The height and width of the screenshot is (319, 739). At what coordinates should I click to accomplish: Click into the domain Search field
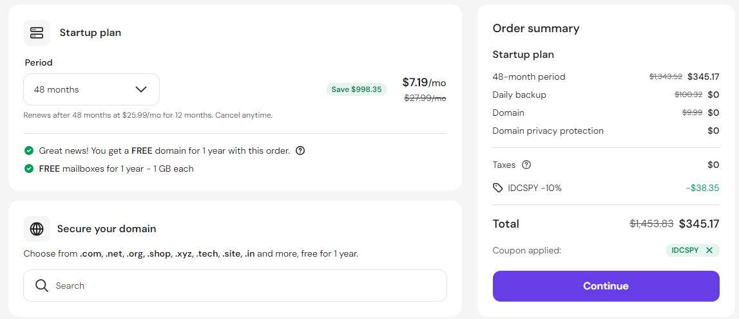click(x=235, y=286)
